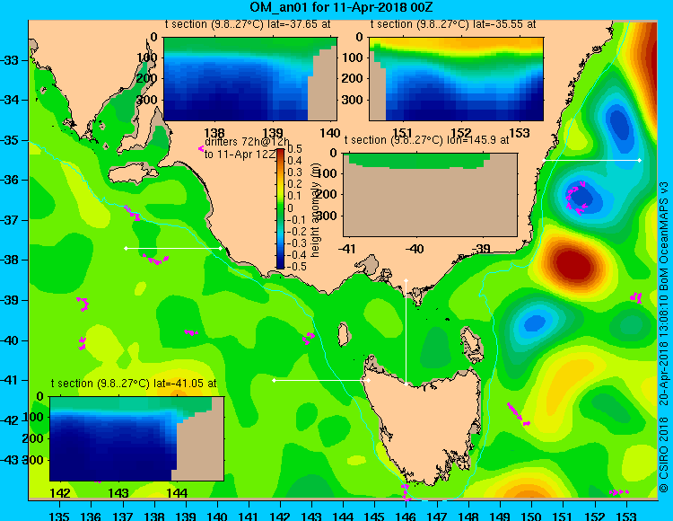
Task: Click the 't section lon=145.9' inset heading
Action: (x=426, y=140)
